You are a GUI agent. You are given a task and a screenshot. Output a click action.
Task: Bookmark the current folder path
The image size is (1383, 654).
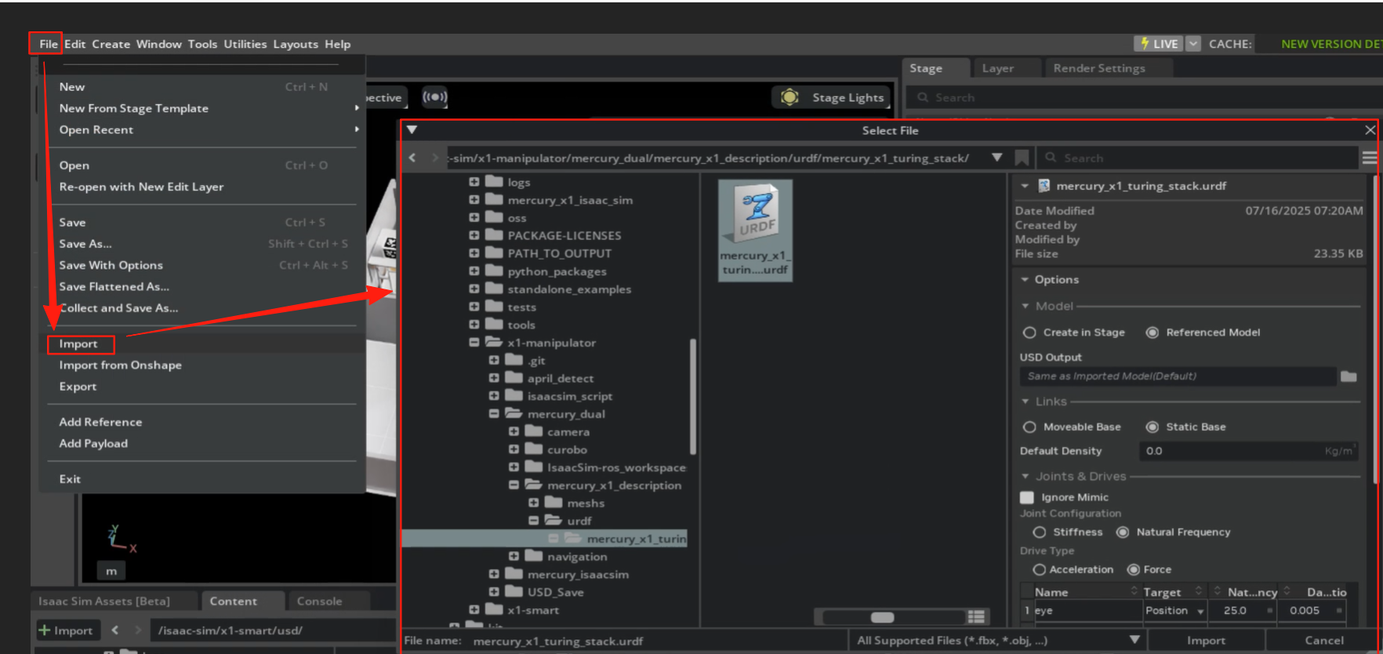(1022, 158)
